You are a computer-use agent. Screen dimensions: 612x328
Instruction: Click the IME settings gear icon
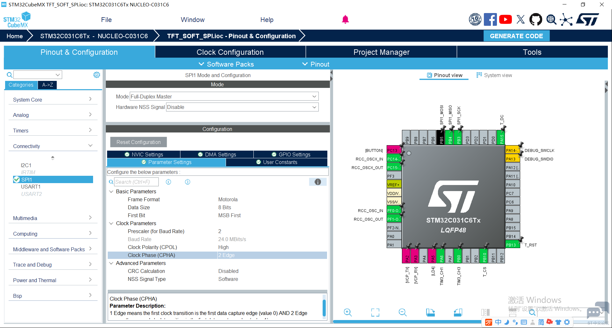(x=567, y=322)
